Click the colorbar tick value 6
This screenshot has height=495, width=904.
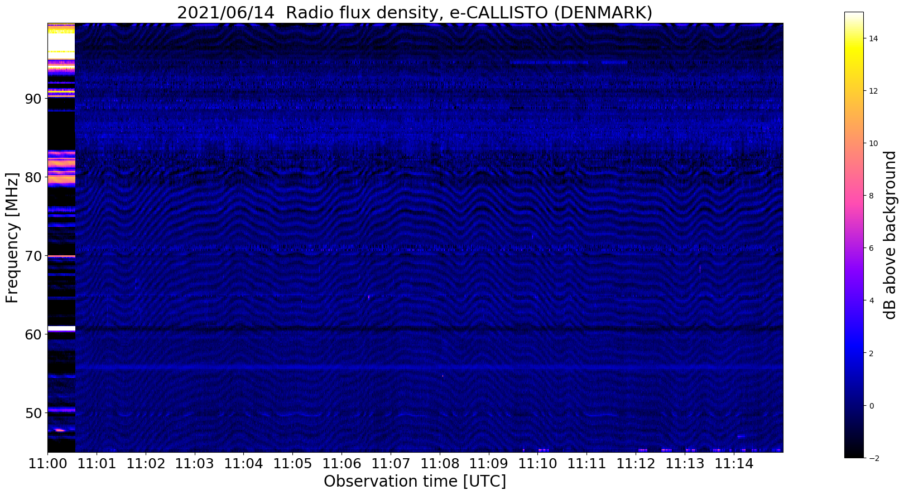pos(871,248)
